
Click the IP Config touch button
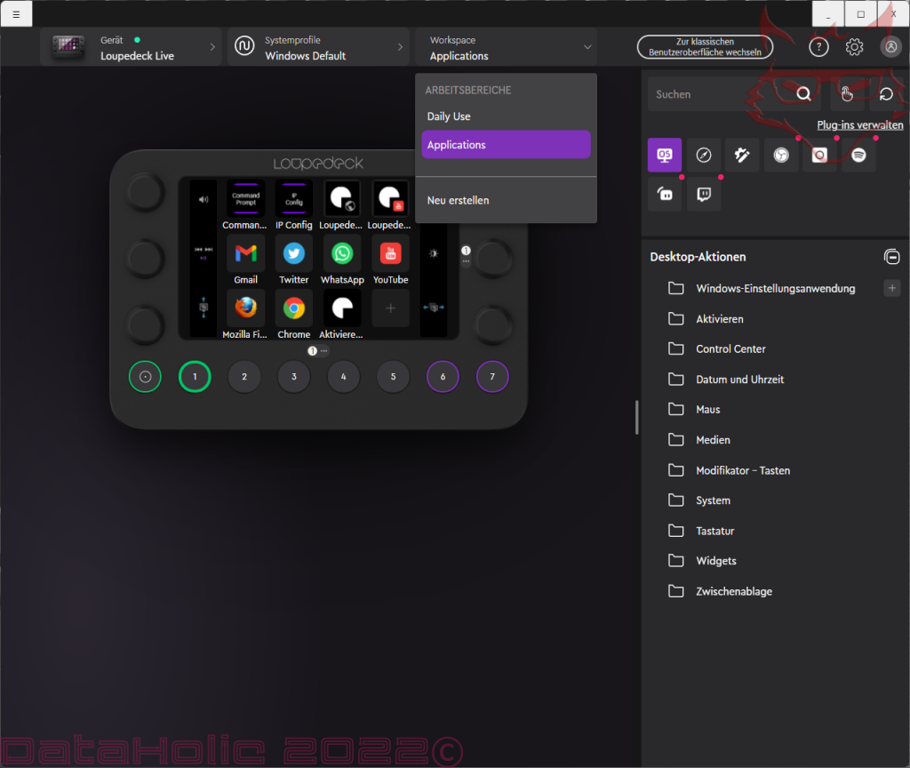coord(293,199)
